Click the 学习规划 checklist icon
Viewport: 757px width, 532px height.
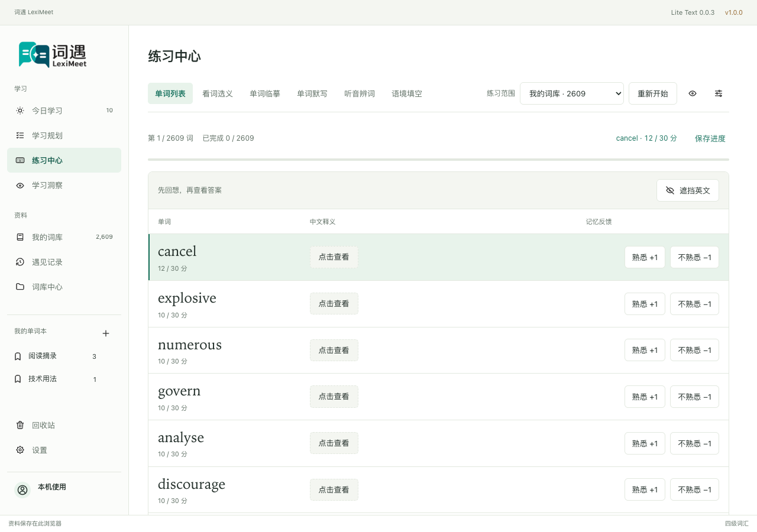pyautogui.click(x=20, y=135)
